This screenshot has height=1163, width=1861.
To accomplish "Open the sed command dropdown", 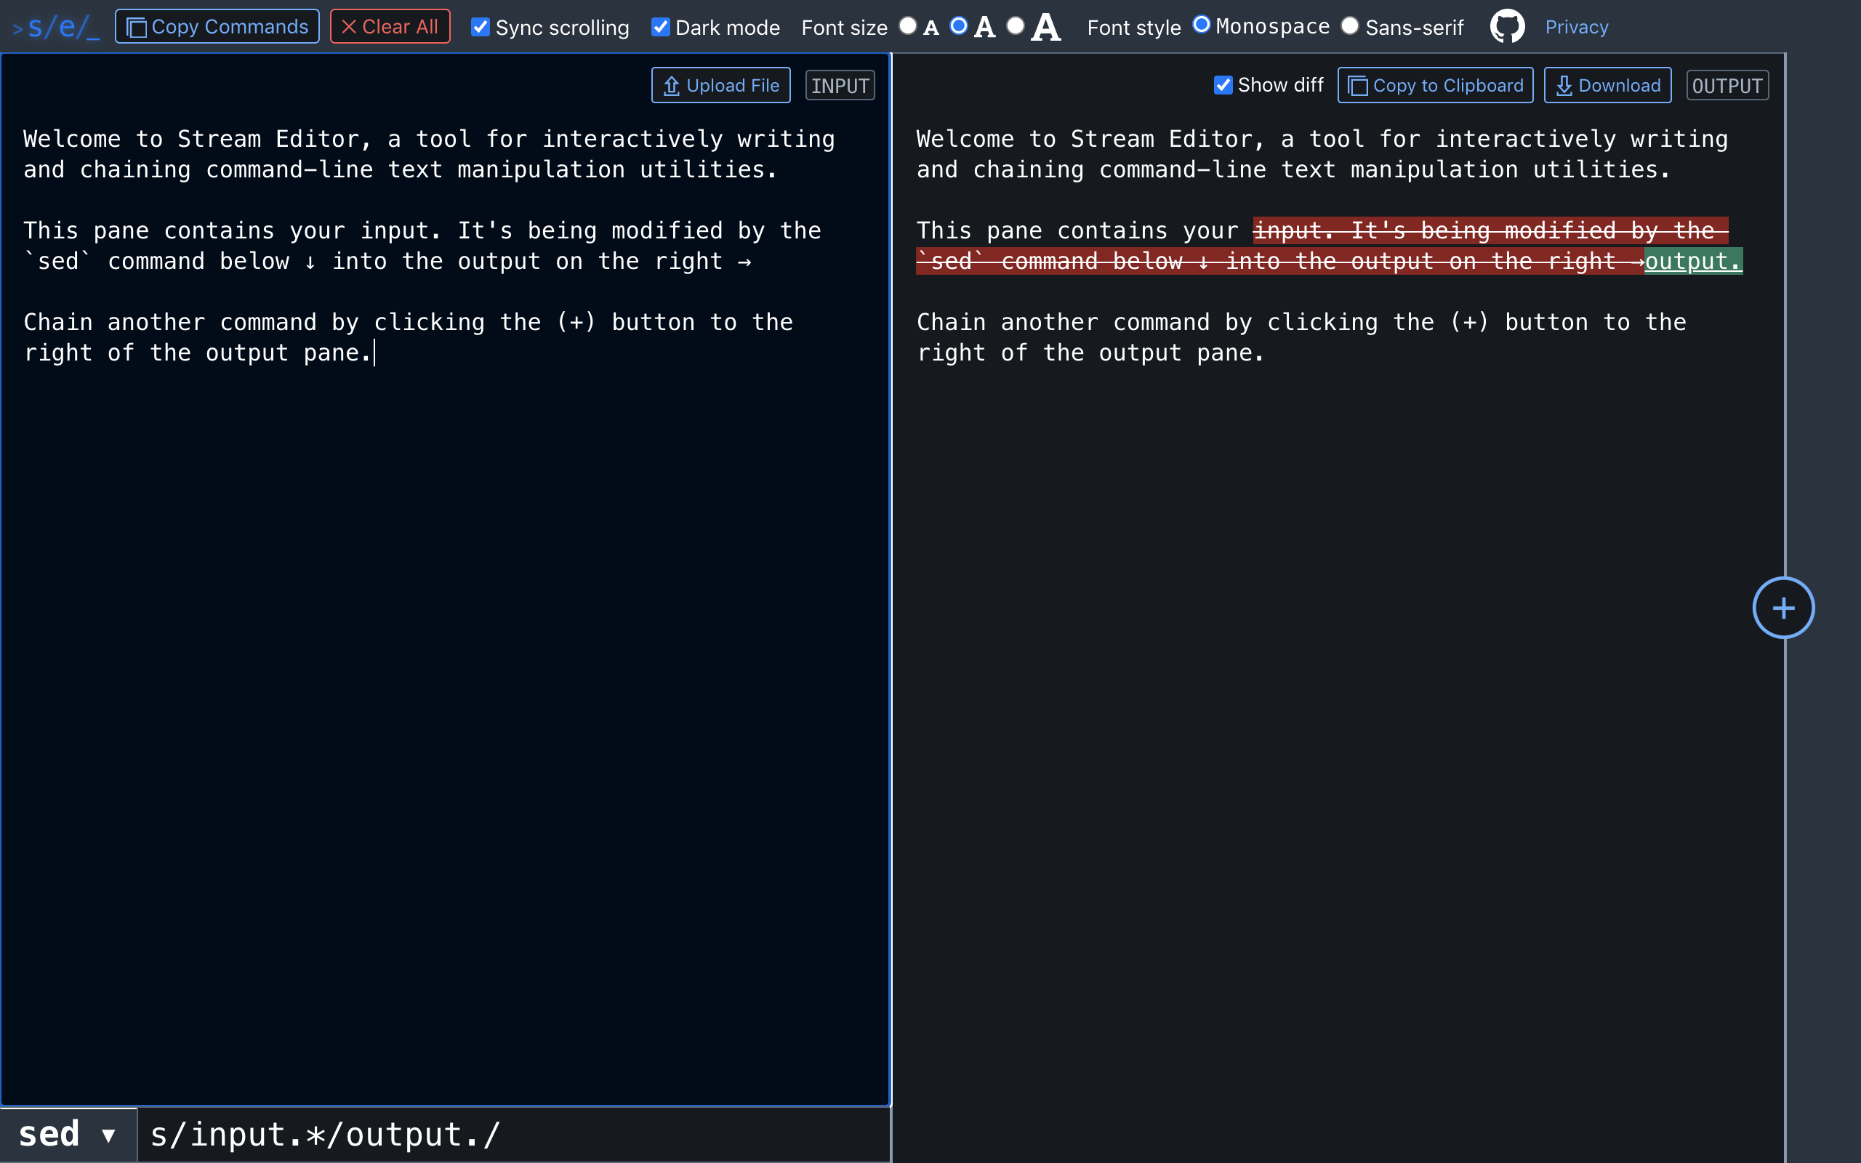I will (x=68, y=1135).
